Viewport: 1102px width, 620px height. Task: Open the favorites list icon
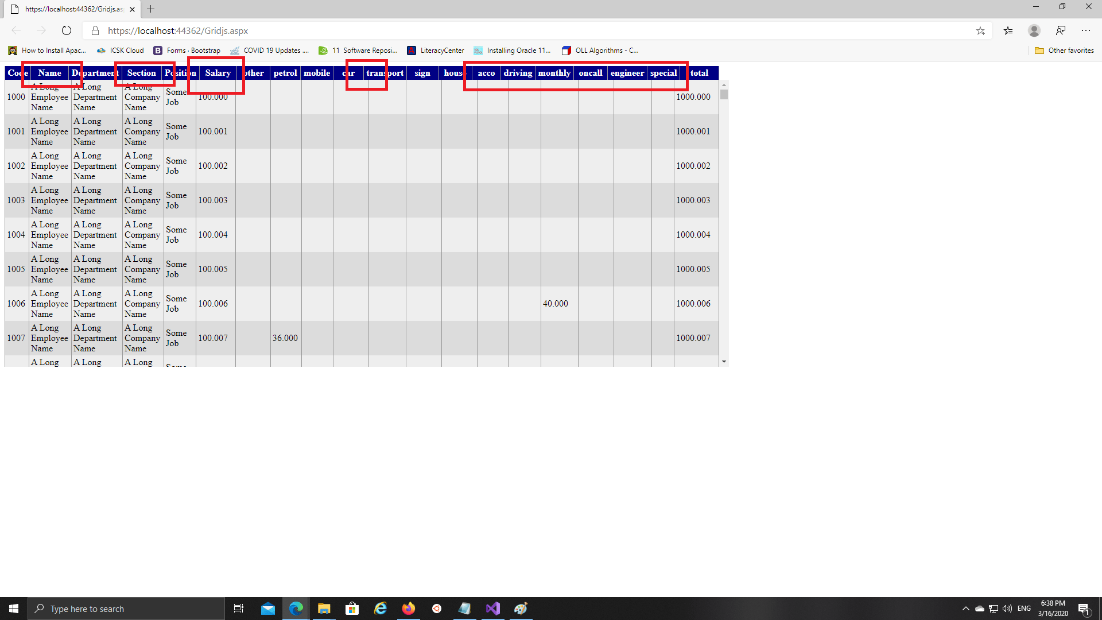(x=1008, y=30)
